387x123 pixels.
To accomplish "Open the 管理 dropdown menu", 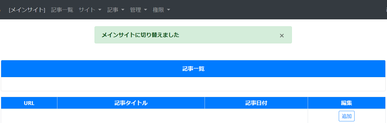I will tap(139, 10).
